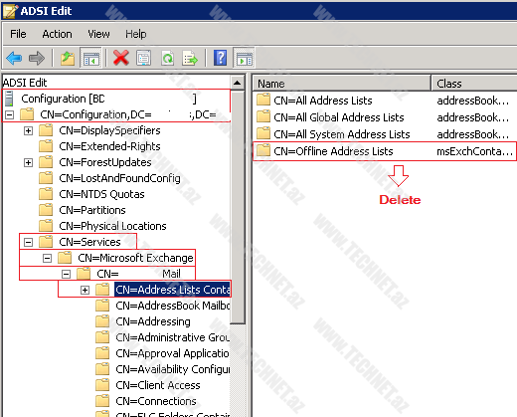Click the Export List toolbar icon
The width and height of the screenshot is (517, 417).
click(x=190, y=59)
